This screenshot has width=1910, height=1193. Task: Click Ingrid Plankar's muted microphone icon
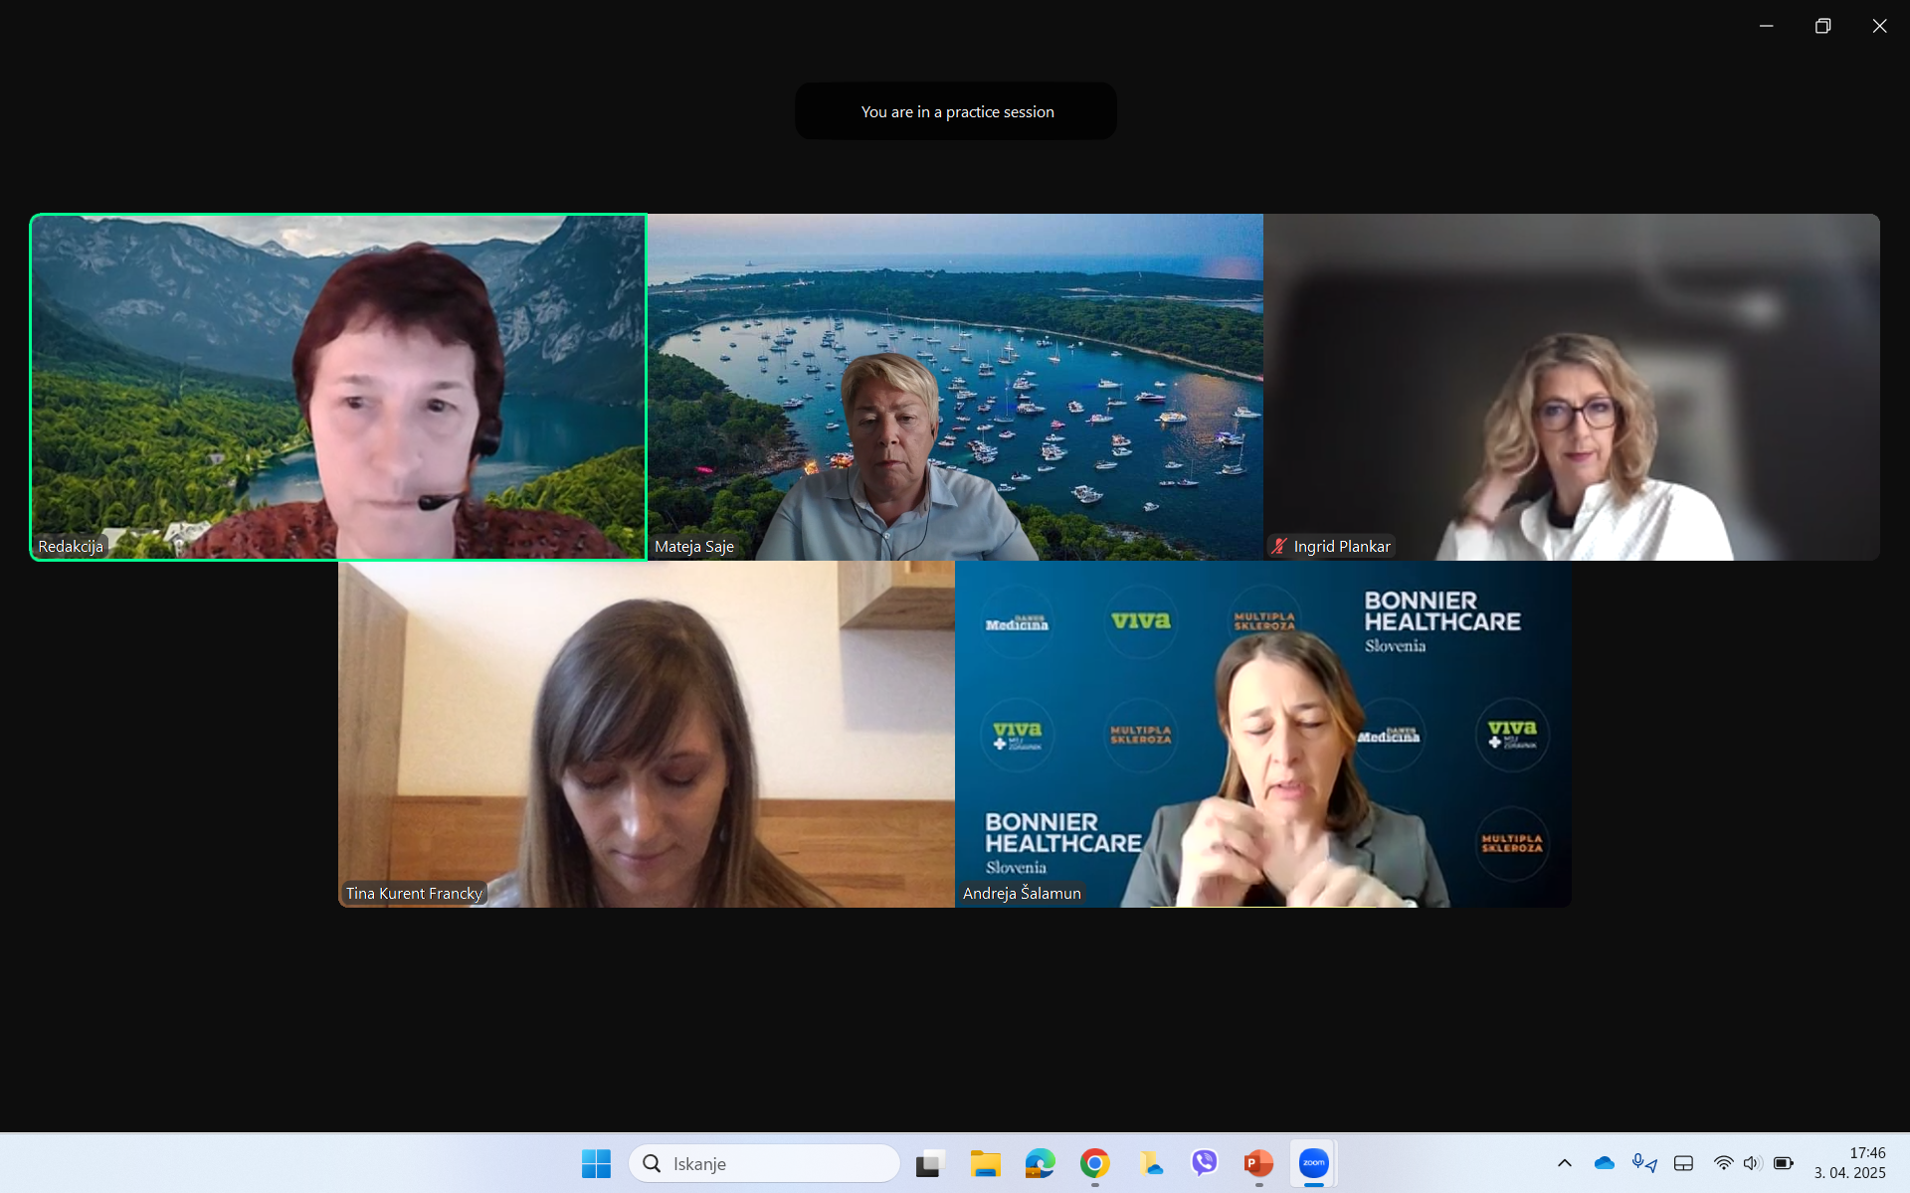point(1279,546)
